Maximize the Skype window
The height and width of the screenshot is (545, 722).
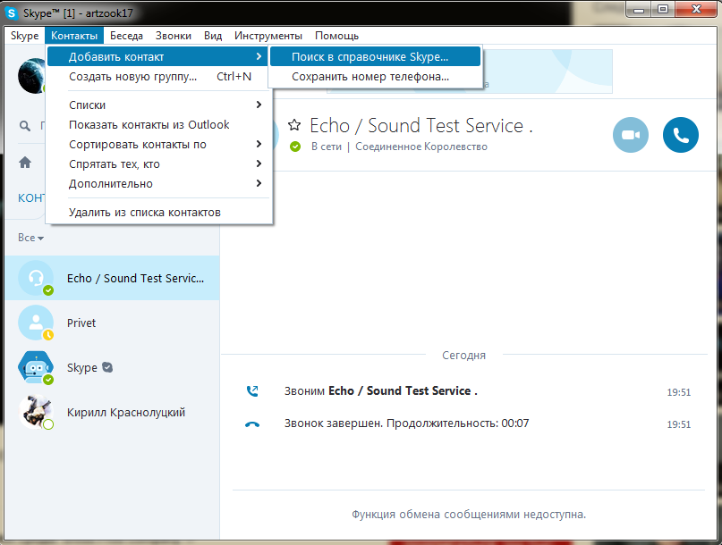663,10
